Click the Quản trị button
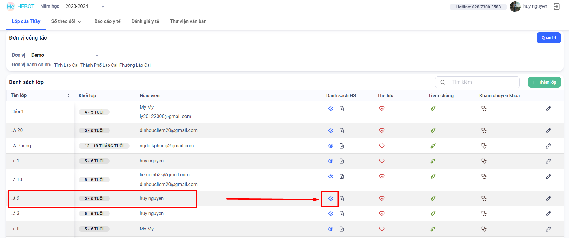 (x=548, y=38)
